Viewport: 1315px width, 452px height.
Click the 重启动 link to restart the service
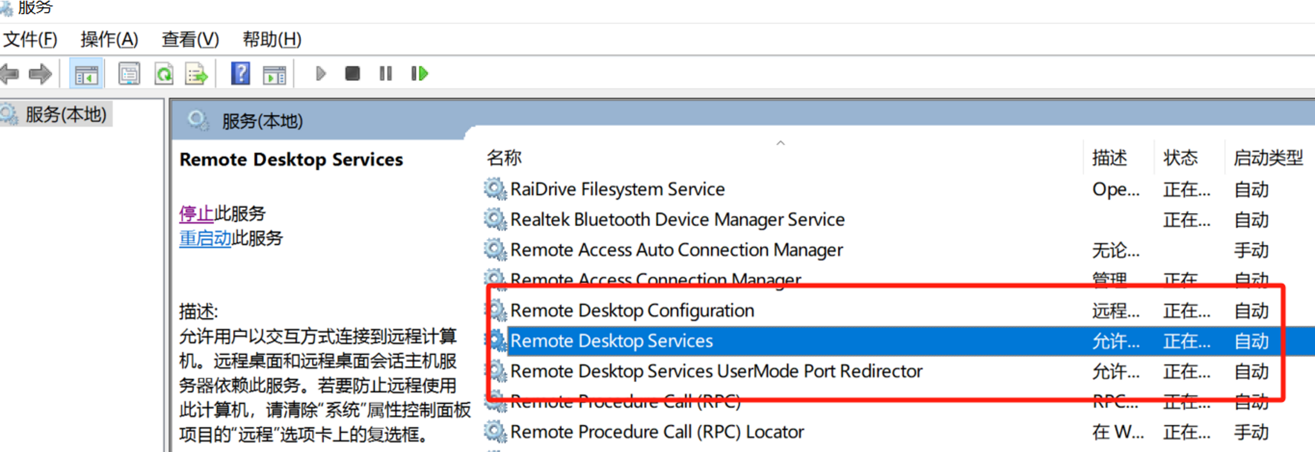205,238
